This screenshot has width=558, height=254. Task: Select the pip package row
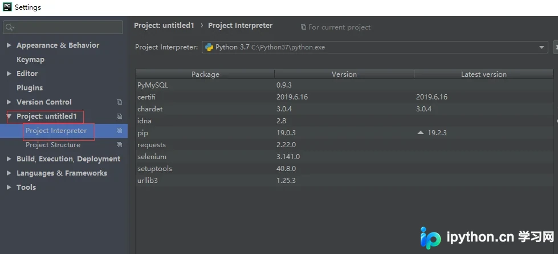tap(344, 132)
